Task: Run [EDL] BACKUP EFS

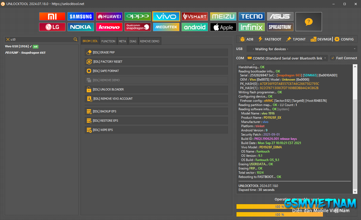Action: point(156,111)
